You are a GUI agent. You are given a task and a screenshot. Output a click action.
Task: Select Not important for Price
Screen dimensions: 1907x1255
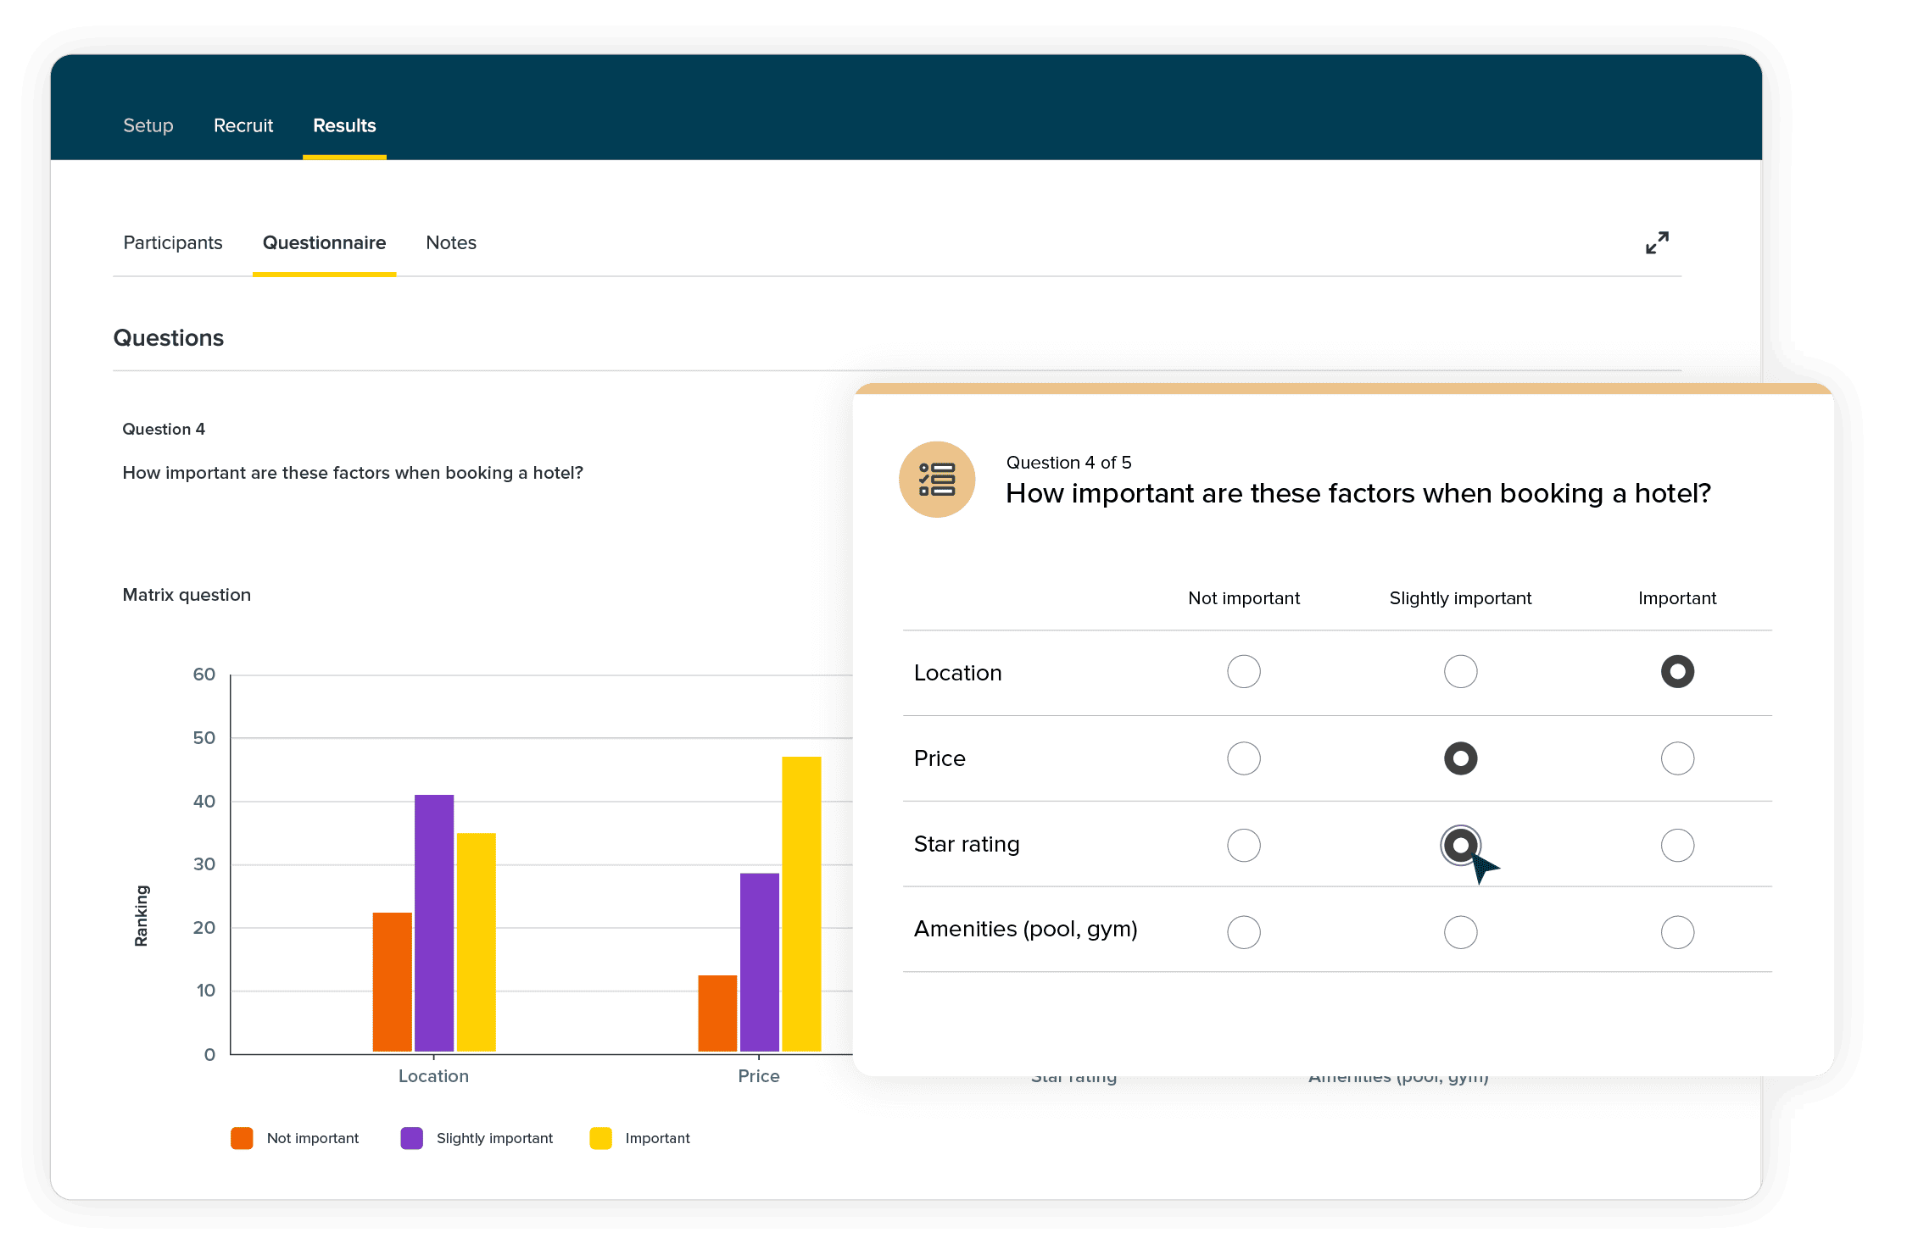(x=1243, y=758)
